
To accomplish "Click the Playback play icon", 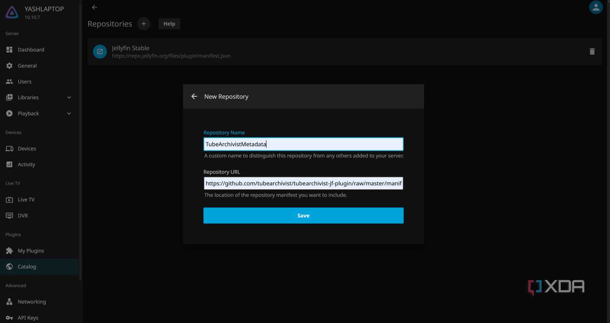I will [x=9, y=113].
